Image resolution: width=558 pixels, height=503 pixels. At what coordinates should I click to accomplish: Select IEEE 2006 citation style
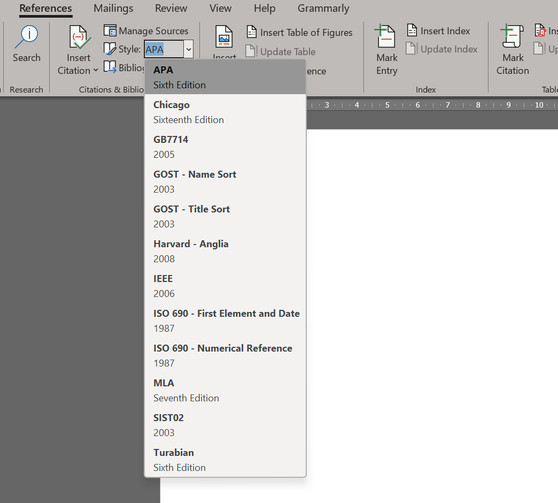pos(225,286)
